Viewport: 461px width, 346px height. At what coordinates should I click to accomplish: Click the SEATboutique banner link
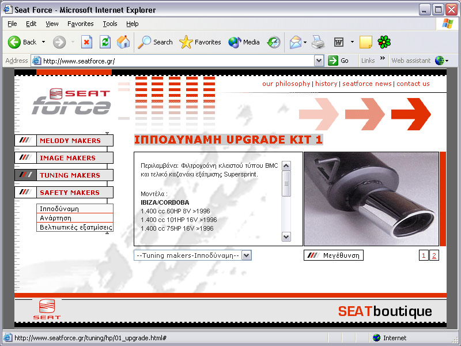pyautogui.click(x=385, y=311)
